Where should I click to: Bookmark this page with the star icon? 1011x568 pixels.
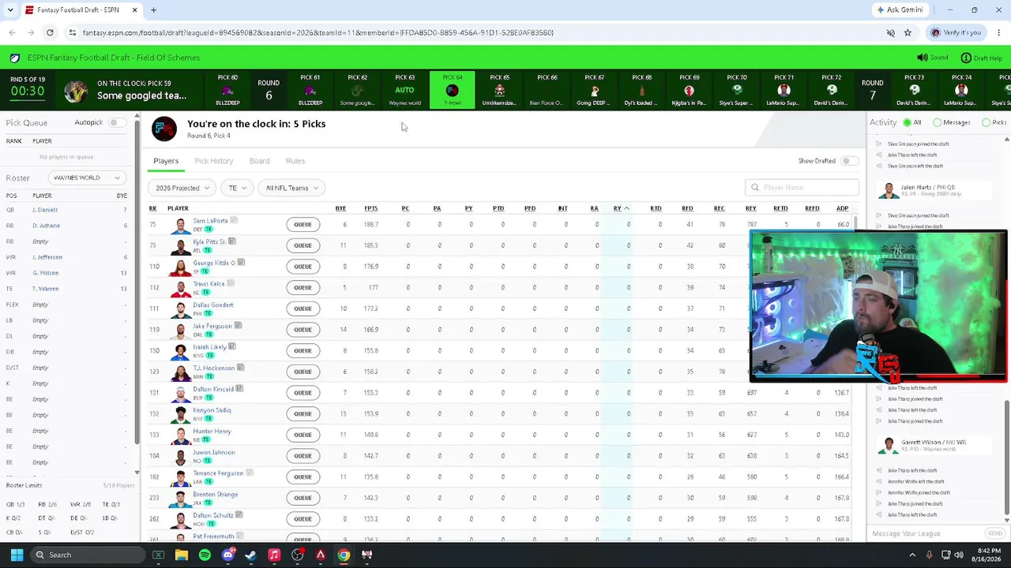coord(908,32)
